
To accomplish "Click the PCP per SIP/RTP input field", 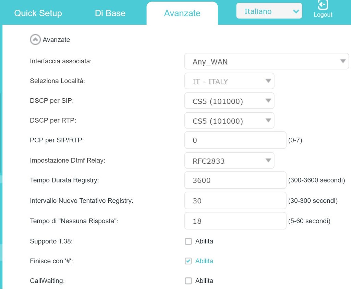I will [x=235, y=140].
